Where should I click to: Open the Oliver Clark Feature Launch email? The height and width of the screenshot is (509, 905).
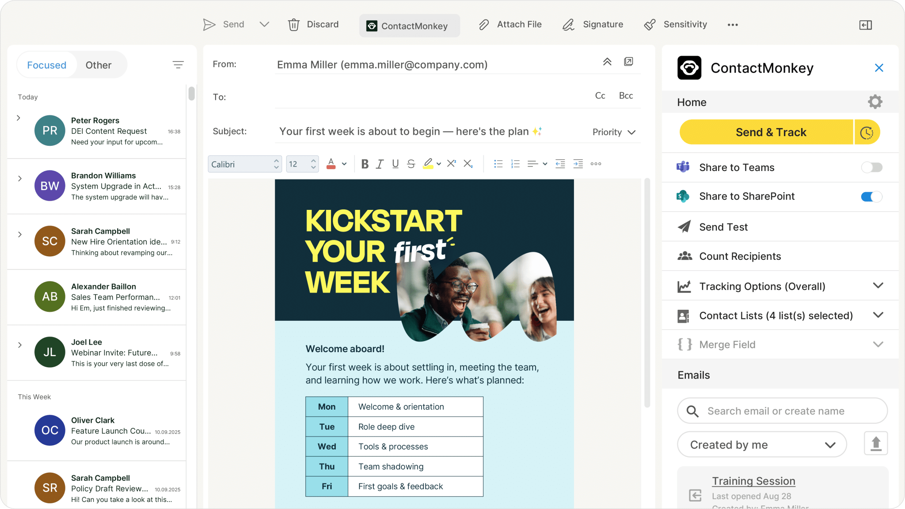(97, 431)
